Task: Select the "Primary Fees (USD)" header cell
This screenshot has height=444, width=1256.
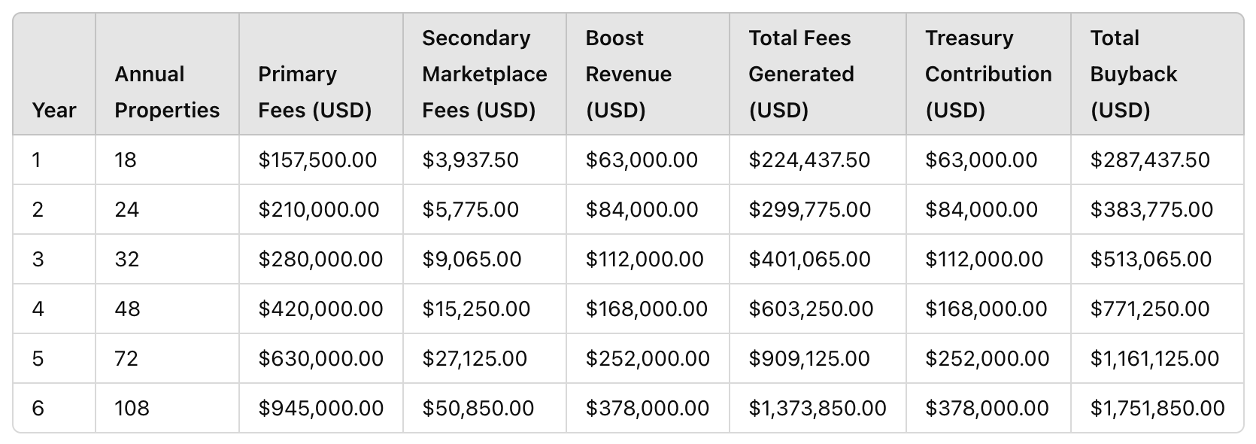Action: pyautogui.click(x=315, y=92)
